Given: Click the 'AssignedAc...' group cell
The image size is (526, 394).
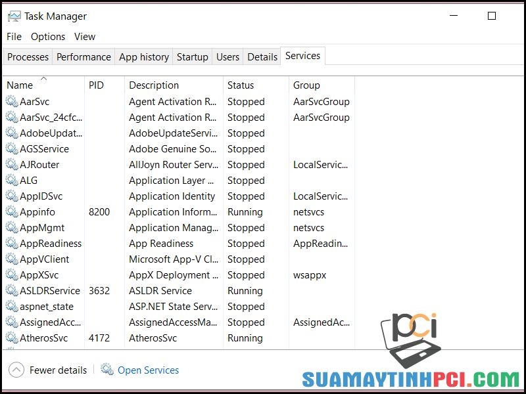Looking at the screenshot, I should click(x=322, y=322).
